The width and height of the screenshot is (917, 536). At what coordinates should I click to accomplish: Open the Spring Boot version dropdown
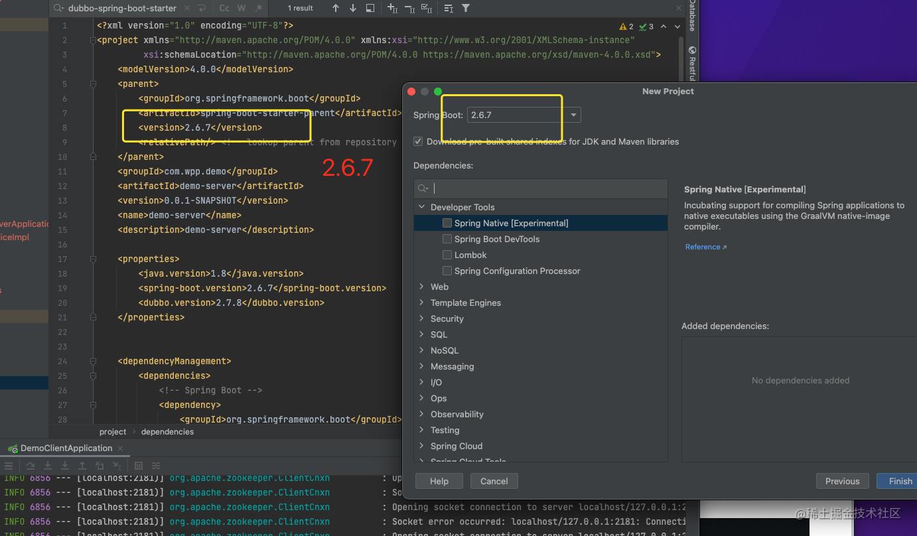pyautogui.click(x=572, y=114)
